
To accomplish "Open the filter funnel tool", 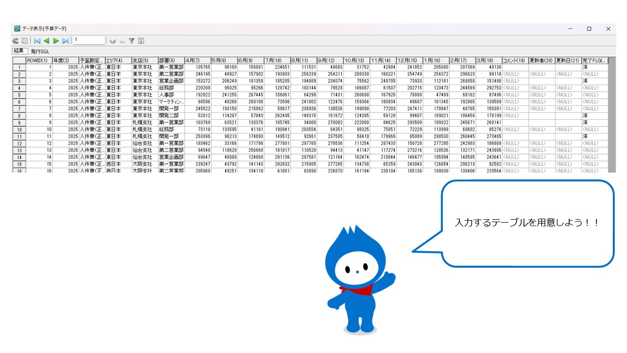I will [131, 41].
